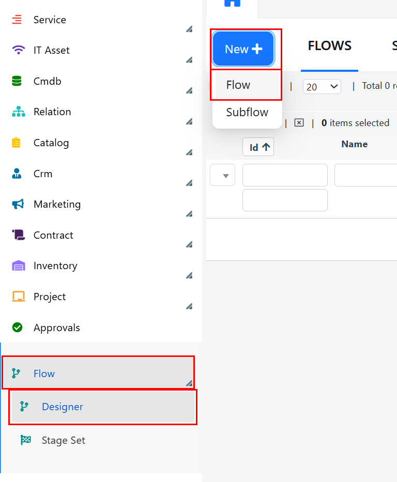Image resolution: width=397 pixels, height=482 pixels.
Task: Click the deselect-all box with X icon
Action: click(299, 122)
